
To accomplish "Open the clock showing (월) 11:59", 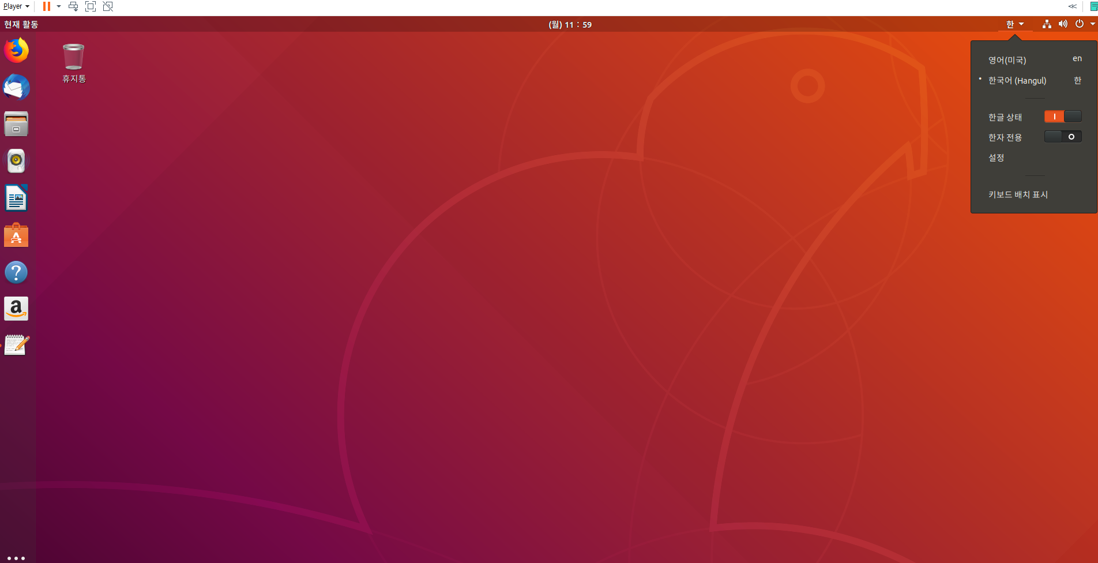I will [570, 24].
